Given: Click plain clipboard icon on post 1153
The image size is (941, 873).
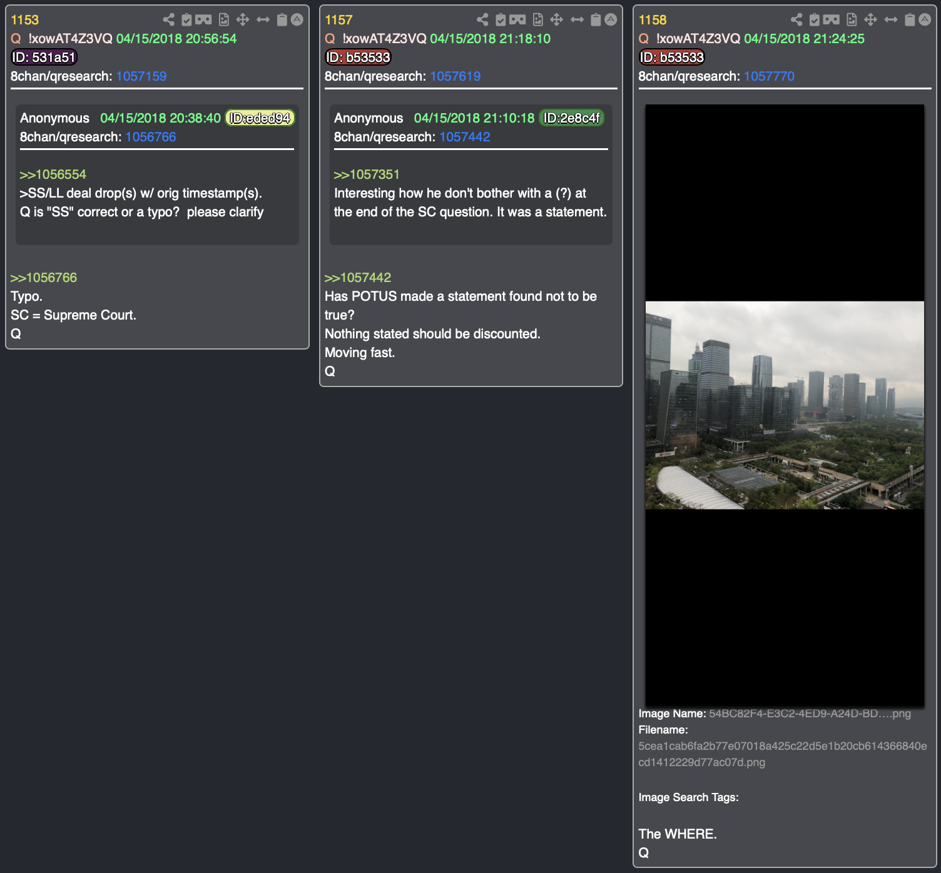Looking at the screenshot, I should point(282,20).
